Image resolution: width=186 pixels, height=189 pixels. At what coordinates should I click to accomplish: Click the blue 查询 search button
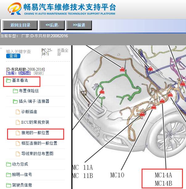click(x=13, y=56)
